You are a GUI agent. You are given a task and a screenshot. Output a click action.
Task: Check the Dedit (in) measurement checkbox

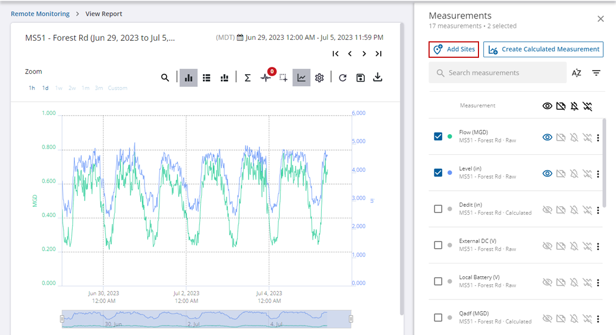point(438,209)
